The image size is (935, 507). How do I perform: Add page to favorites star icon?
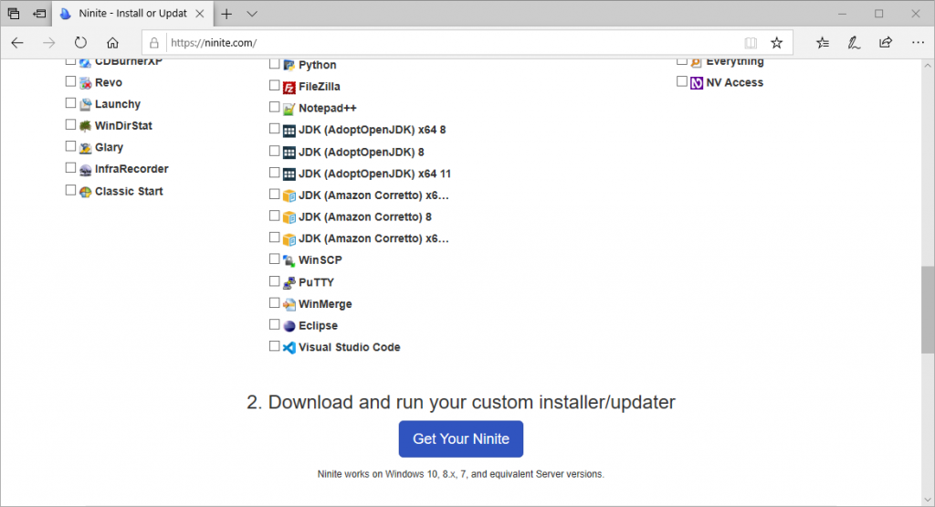pyautogui.click(x=776, y=42)
